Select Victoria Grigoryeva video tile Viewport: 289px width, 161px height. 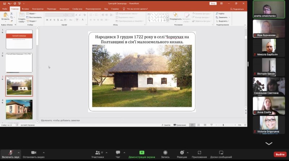pos(269,125)
